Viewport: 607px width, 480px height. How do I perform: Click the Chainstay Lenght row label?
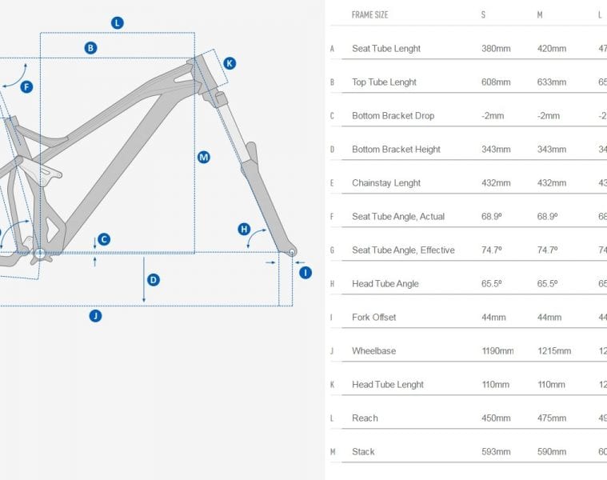coord(385,183)
